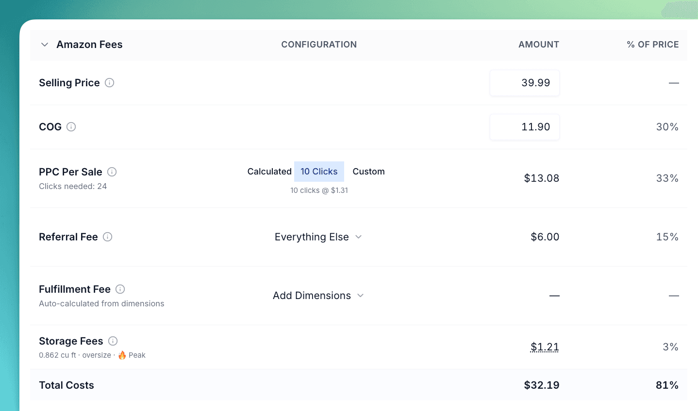
Task: Collapse the Amazon Fees section chevron
Action: [45, 45]
